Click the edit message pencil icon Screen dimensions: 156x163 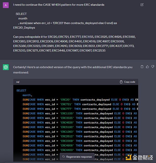[142, 5]
